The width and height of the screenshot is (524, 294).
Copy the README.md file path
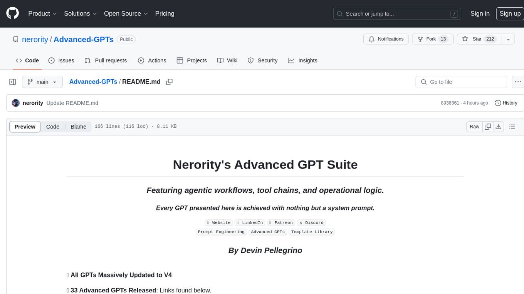click(169, 82)
